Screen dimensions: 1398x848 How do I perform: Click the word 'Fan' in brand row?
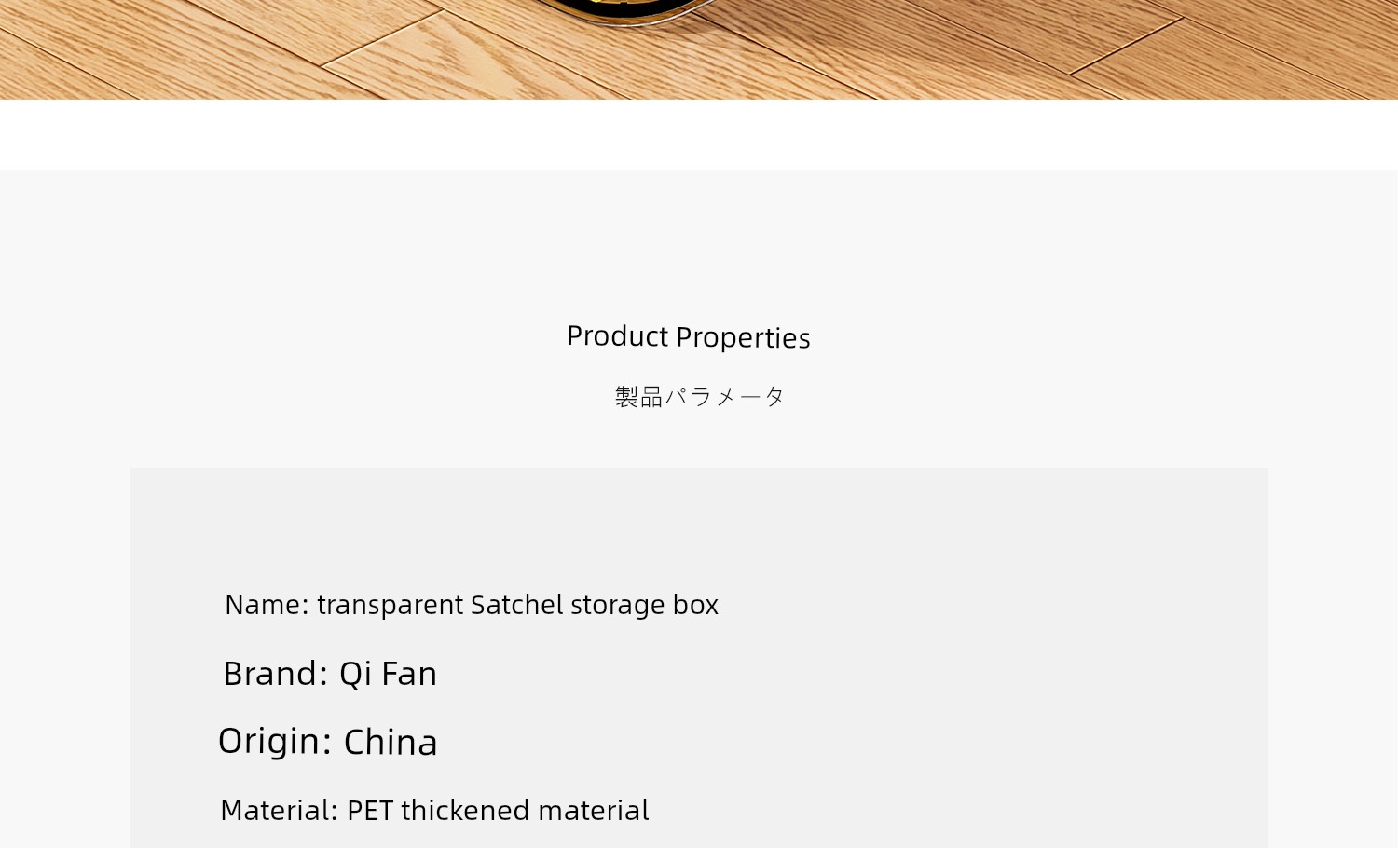(409, 673)
